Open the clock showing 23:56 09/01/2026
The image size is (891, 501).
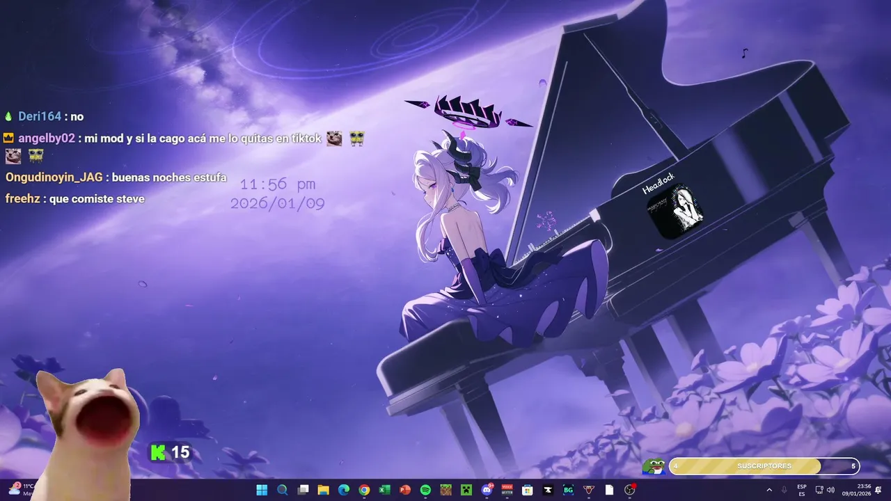pyautogui.click(x=858, y=490)
